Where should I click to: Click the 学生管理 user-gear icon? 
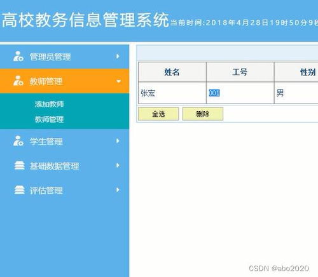point(18,141)
